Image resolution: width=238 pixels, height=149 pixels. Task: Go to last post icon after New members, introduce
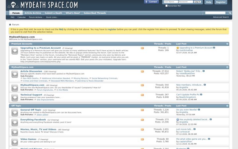[205, 85]
